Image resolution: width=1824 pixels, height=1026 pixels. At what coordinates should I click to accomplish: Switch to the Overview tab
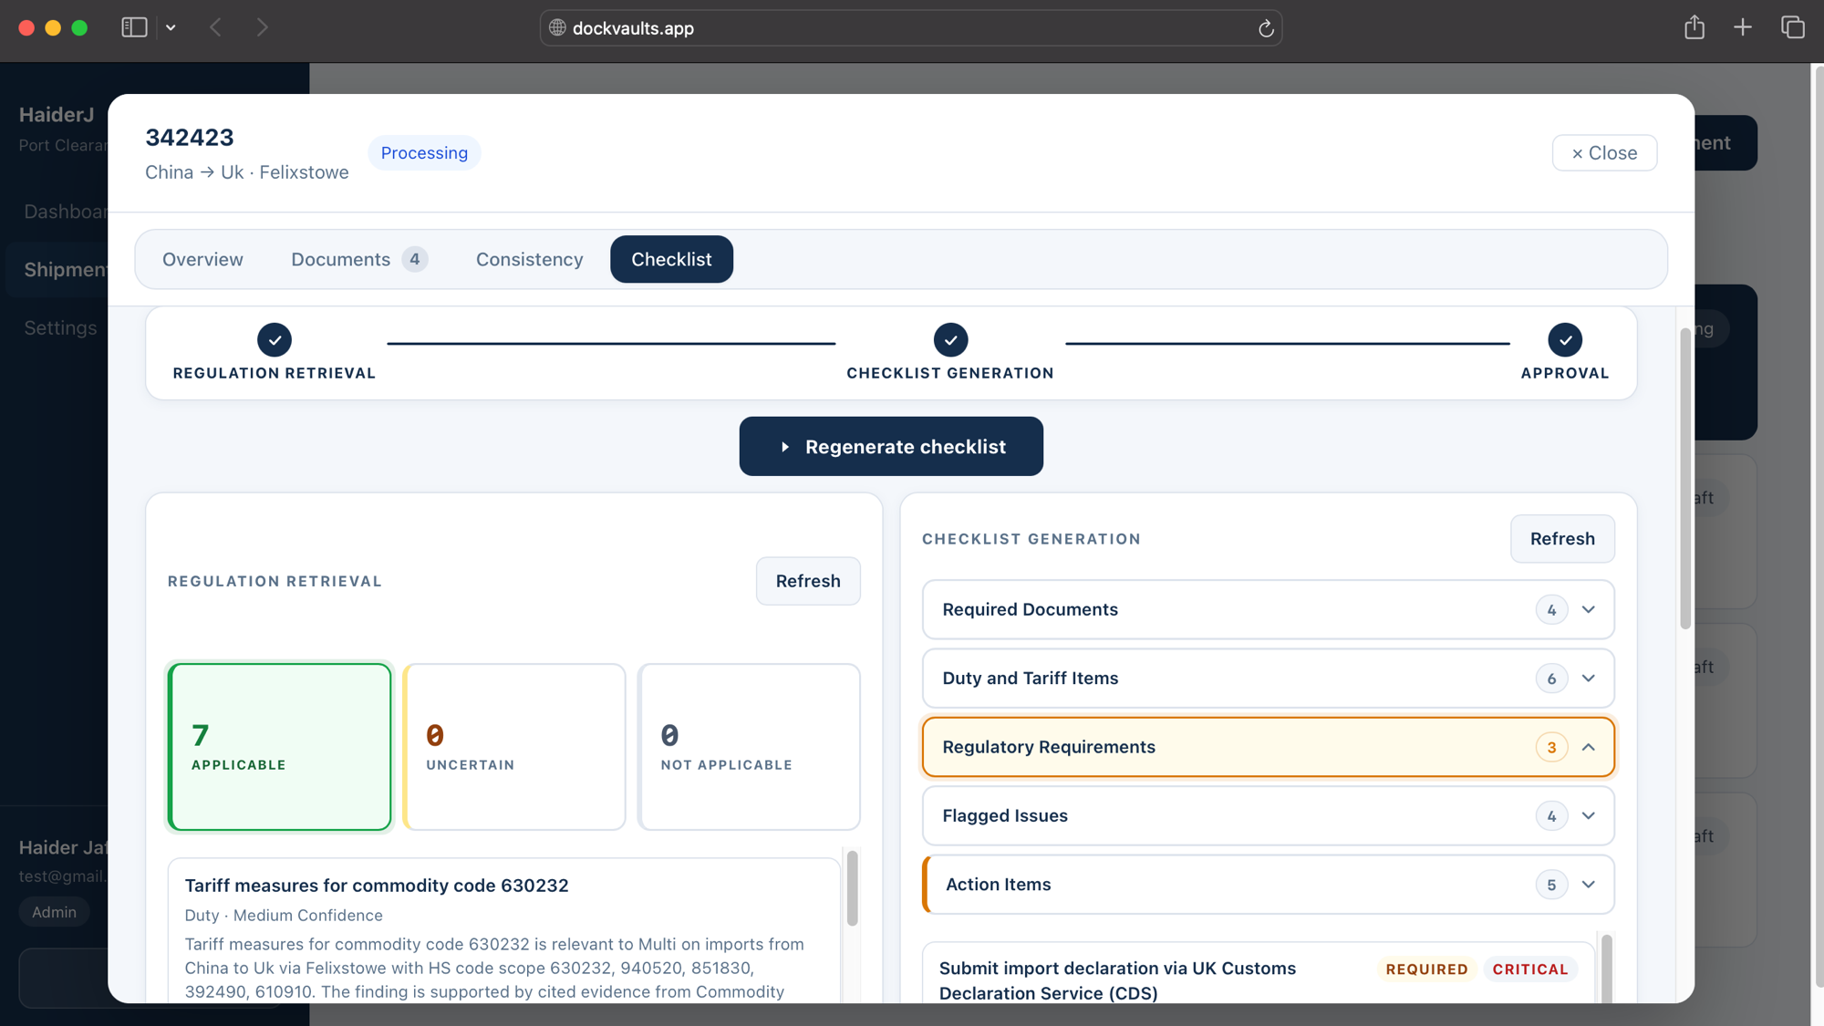[x=202, y=259]
